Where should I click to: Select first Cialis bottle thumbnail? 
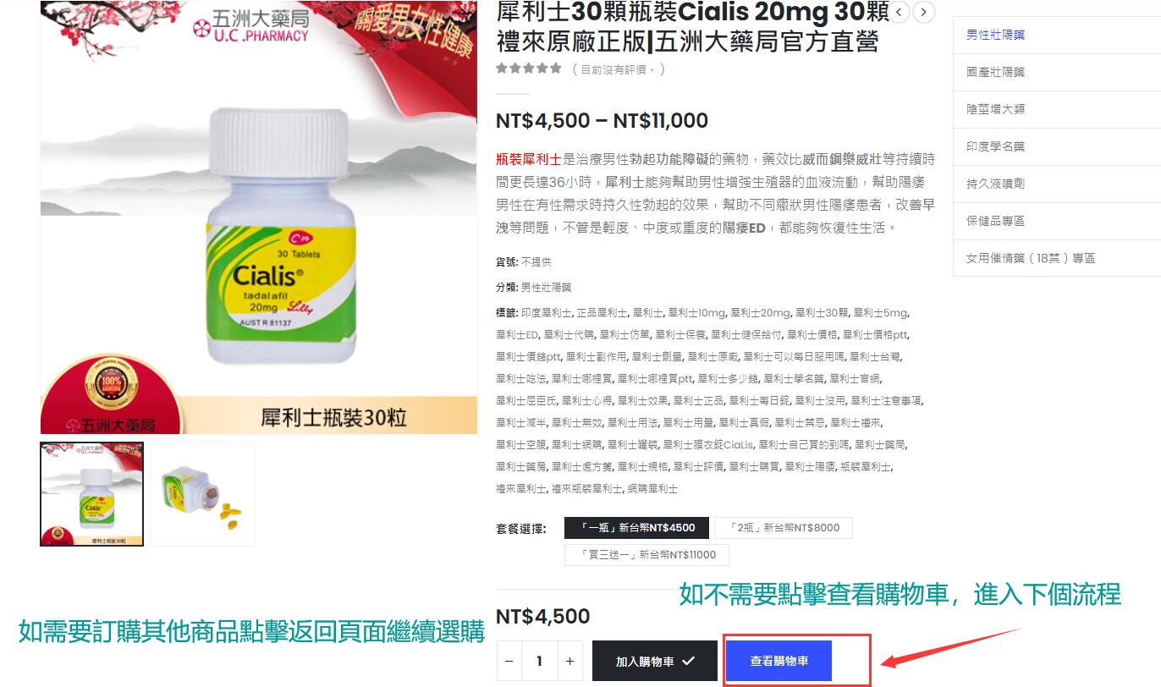[92, 494]
